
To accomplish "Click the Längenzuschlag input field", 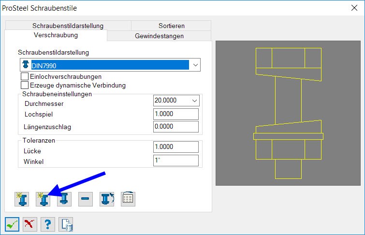I will click(x=176, y=127).
